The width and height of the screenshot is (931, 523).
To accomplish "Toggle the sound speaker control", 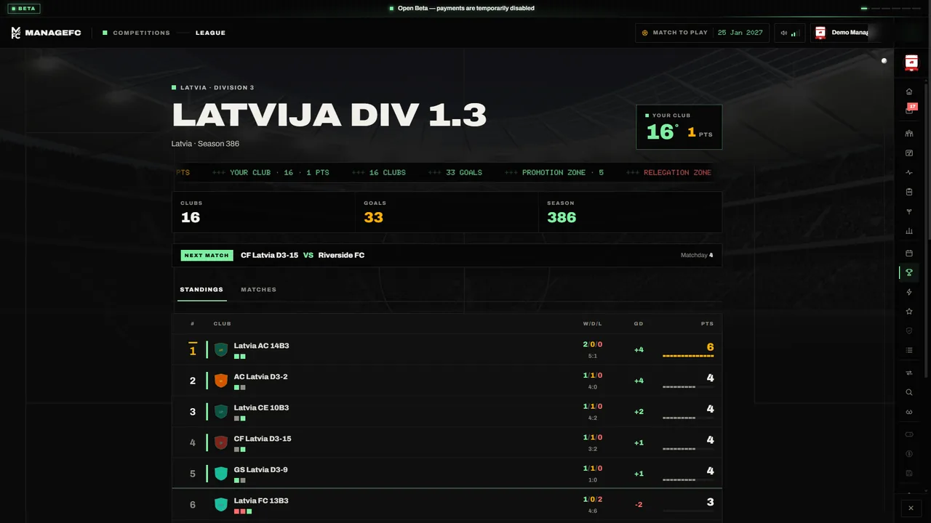I will pyautogui.click(x=790, y=33).
